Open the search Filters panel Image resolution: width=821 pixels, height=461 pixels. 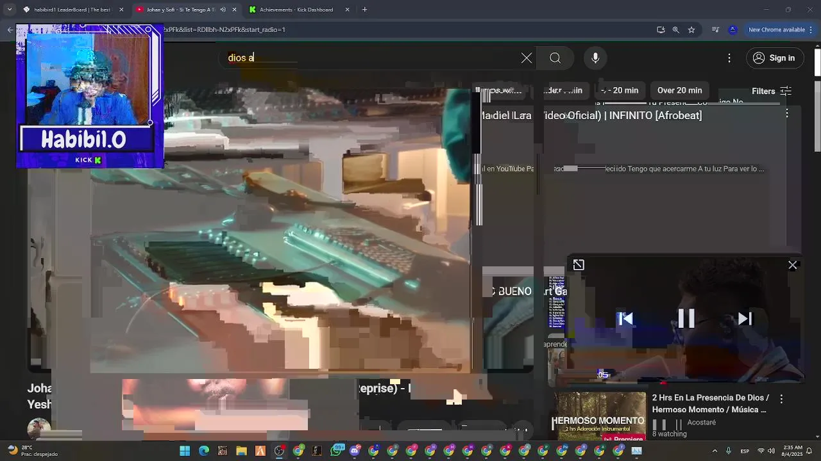[772, 91]
